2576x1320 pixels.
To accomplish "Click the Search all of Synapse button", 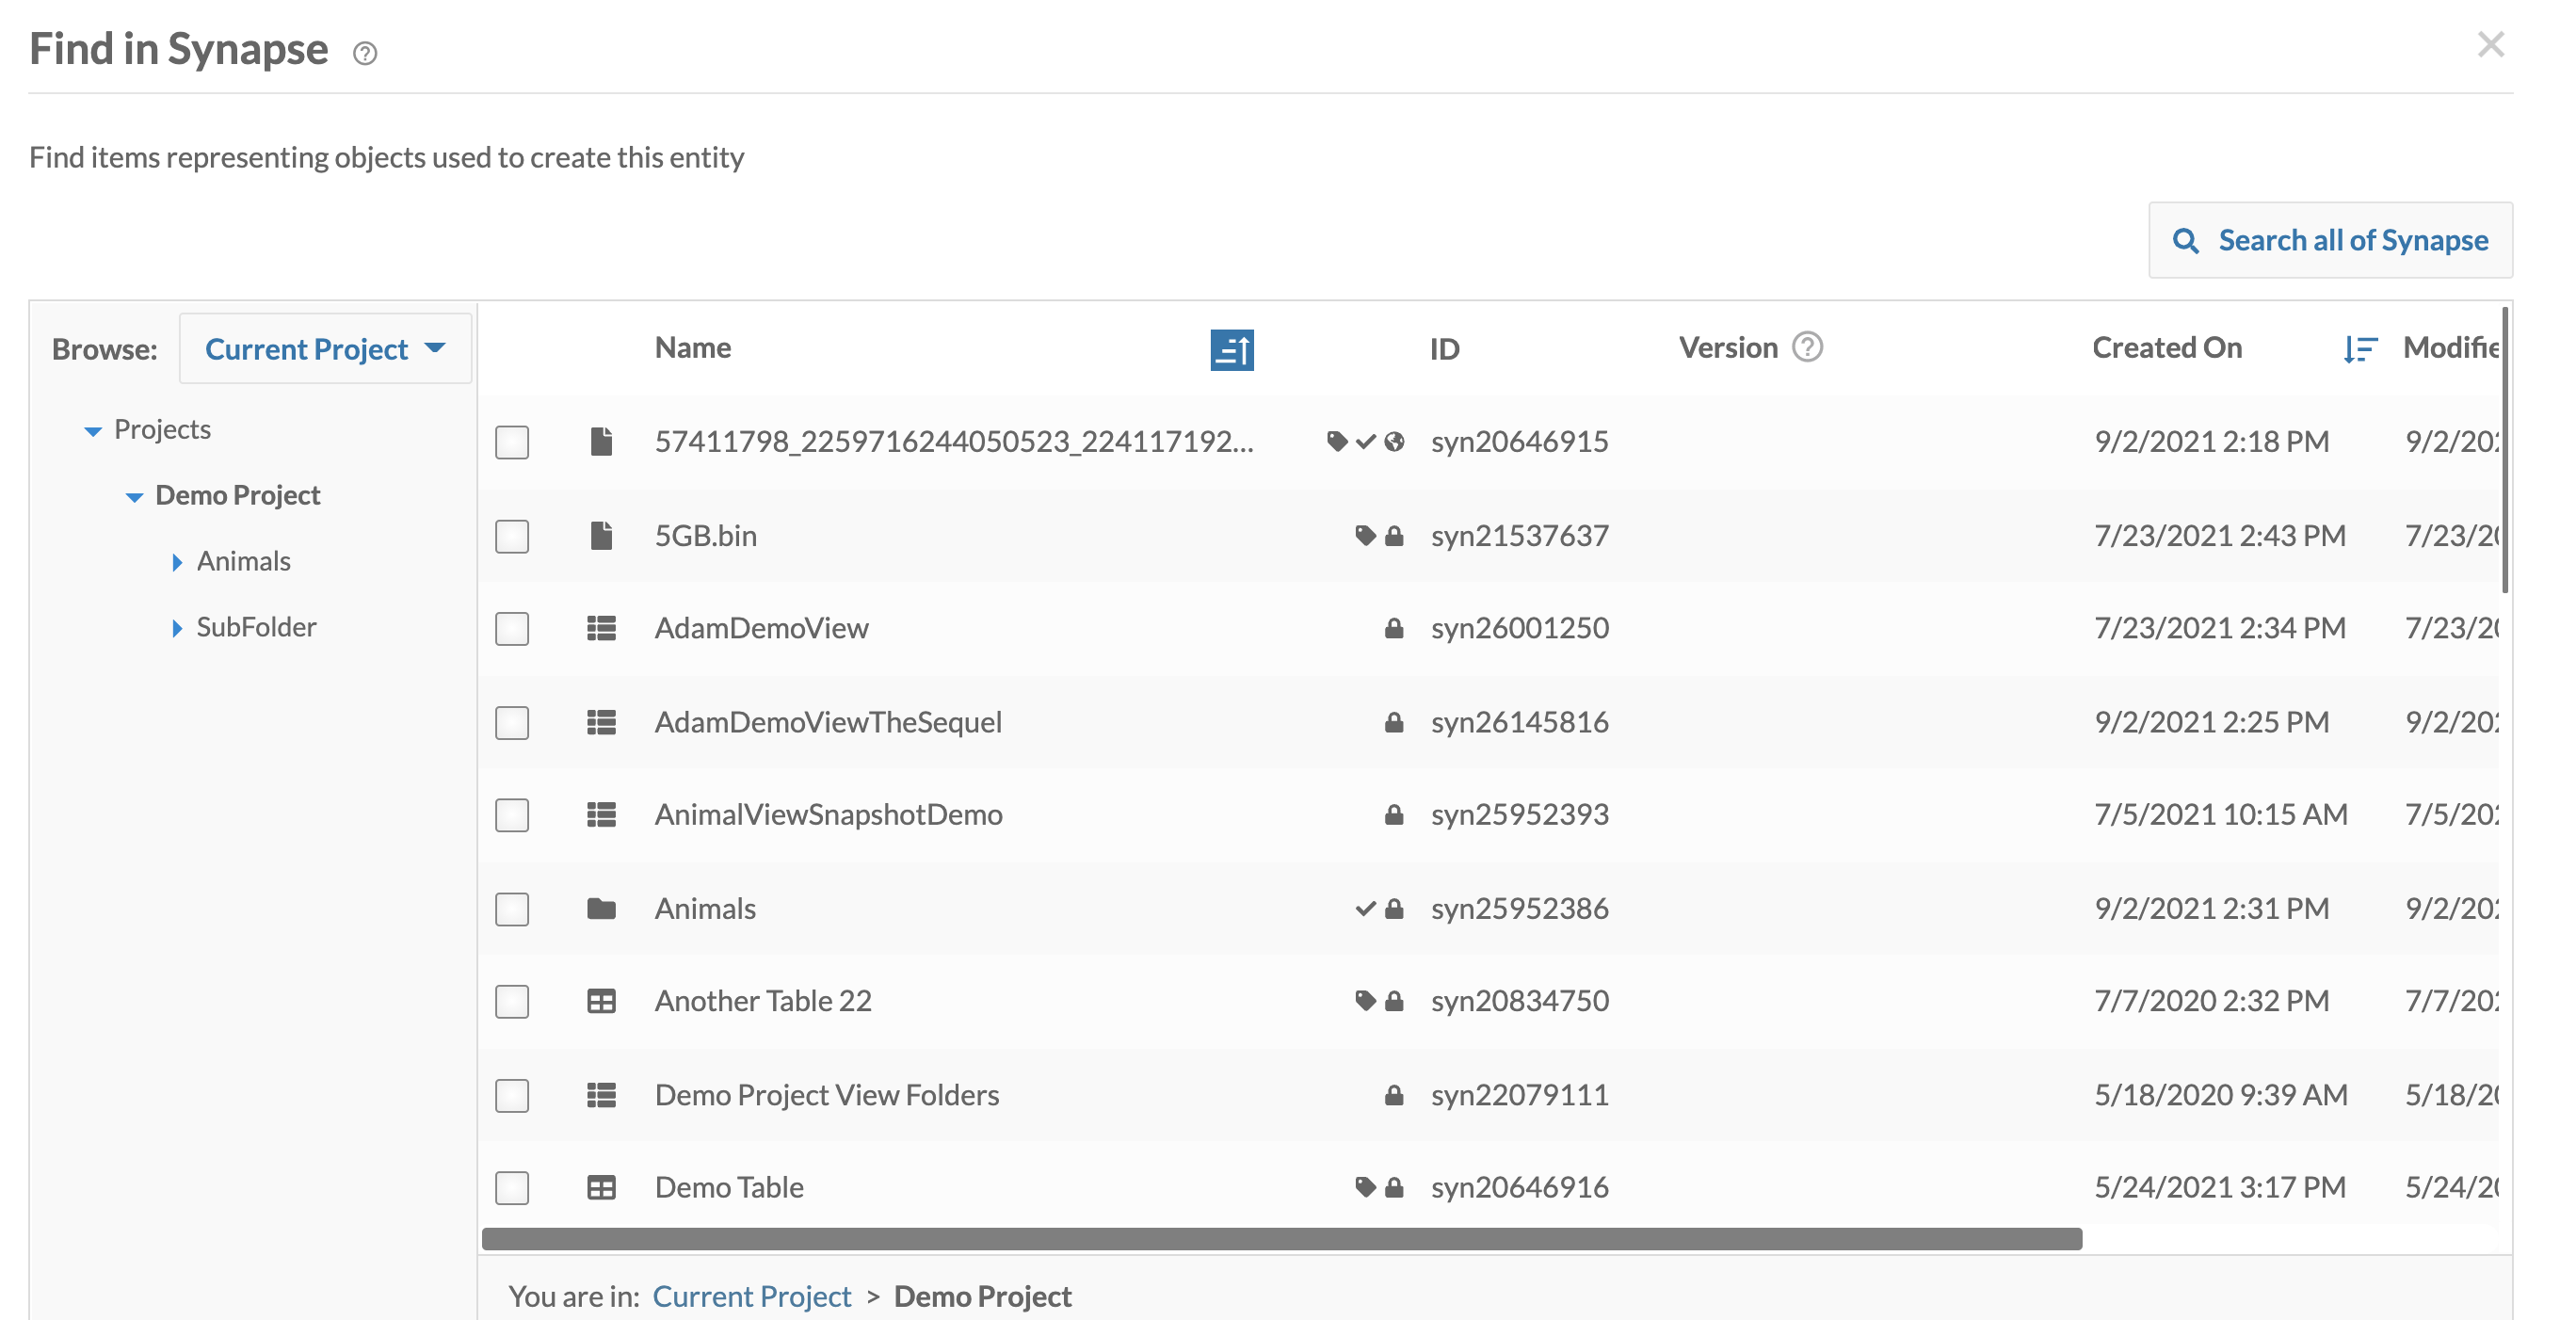I will (2329, 240).
